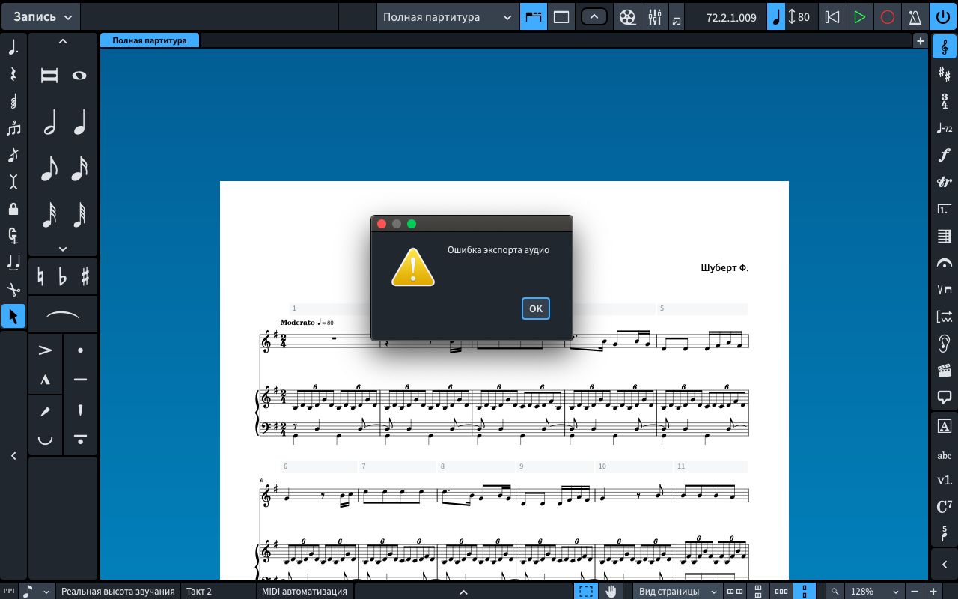Viewport: 958px width, 599px height.
Task: Toggle the metronome click
Action: tap(915, 16)
